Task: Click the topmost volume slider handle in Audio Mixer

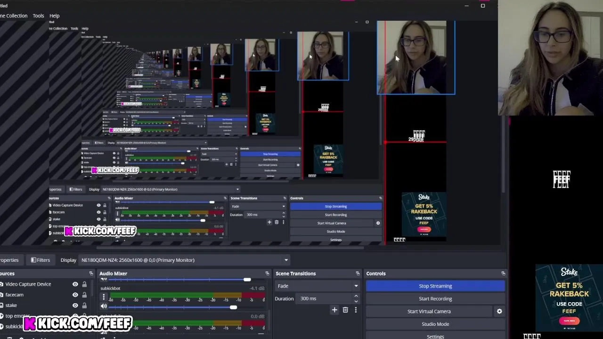Action: 247,280
